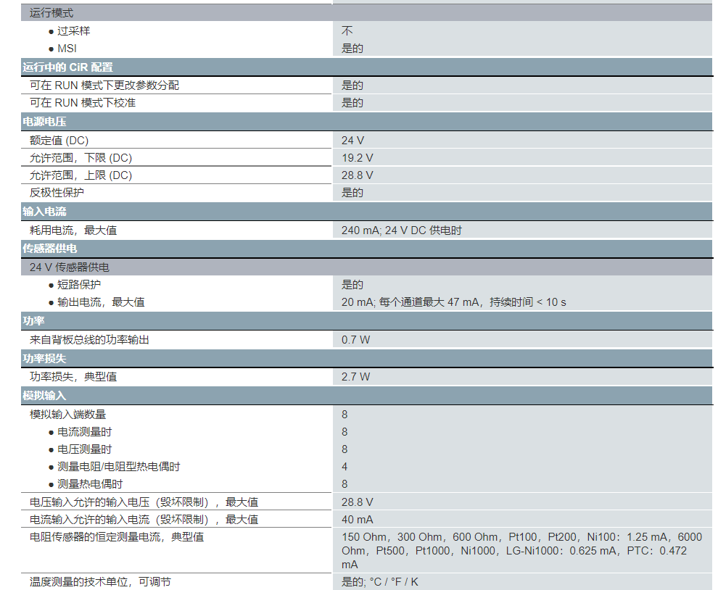Click the "MSI" bullet item
Image resolution: width=718 pixels, height=590 pixels.
pyautogui.click(x=67, y=49)
